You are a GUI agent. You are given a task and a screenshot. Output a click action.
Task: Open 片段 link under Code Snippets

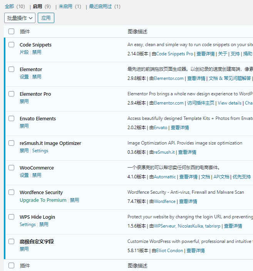pos(24,52)
